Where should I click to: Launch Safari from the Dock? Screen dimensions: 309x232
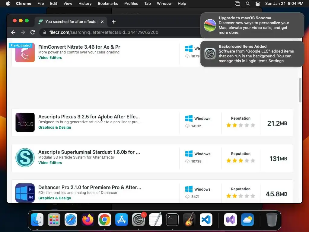click(71, 220)
